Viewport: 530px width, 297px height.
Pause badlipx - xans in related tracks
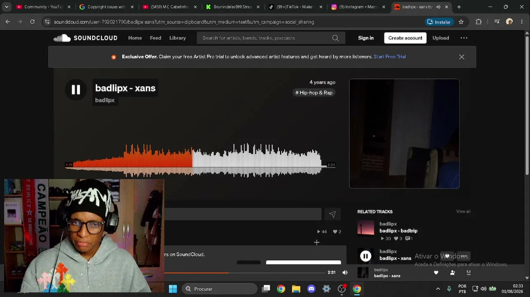(366, 256)
